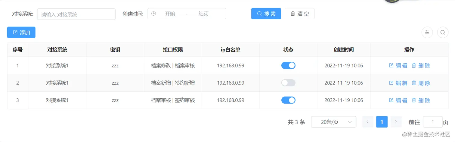Turn on status switch for row 2
455x142 pixels.
(288, 83)
